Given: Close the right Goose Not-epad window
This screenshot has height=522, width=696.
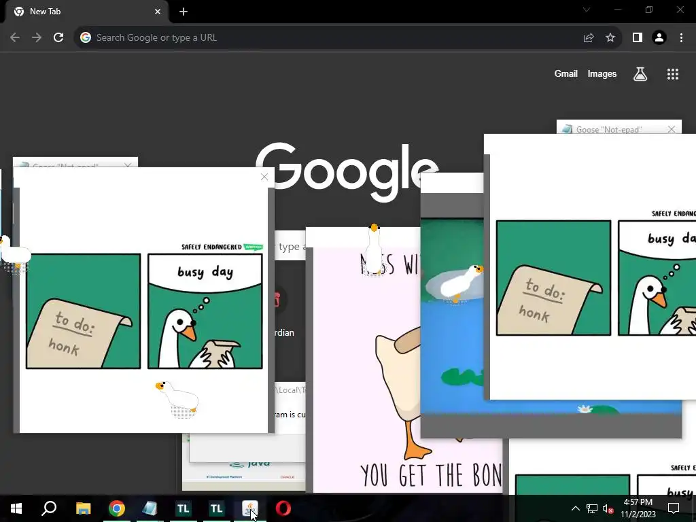Looking at the screenshot, I should click(672, 129).
